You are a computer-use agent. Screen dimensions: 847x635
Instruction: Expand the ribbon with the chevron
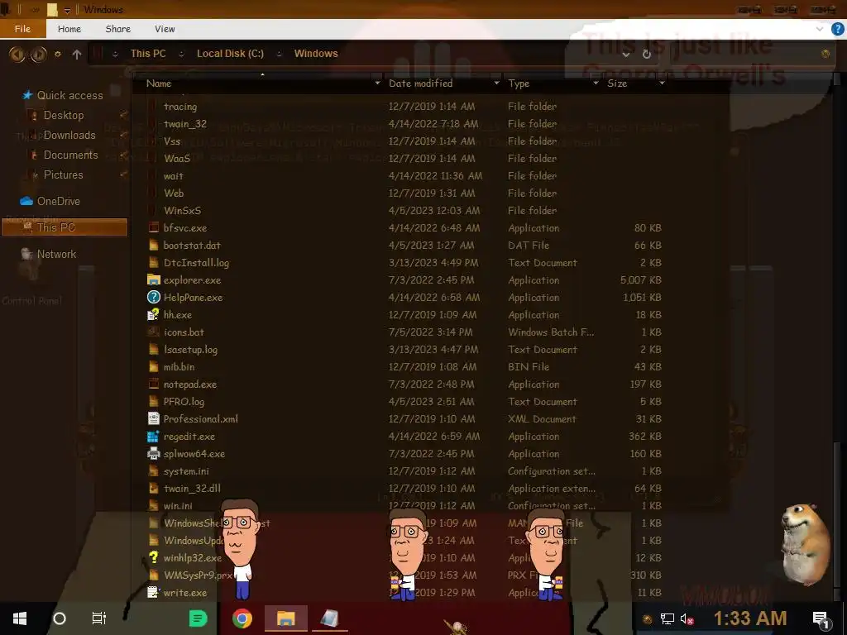(x=820, y=29)
